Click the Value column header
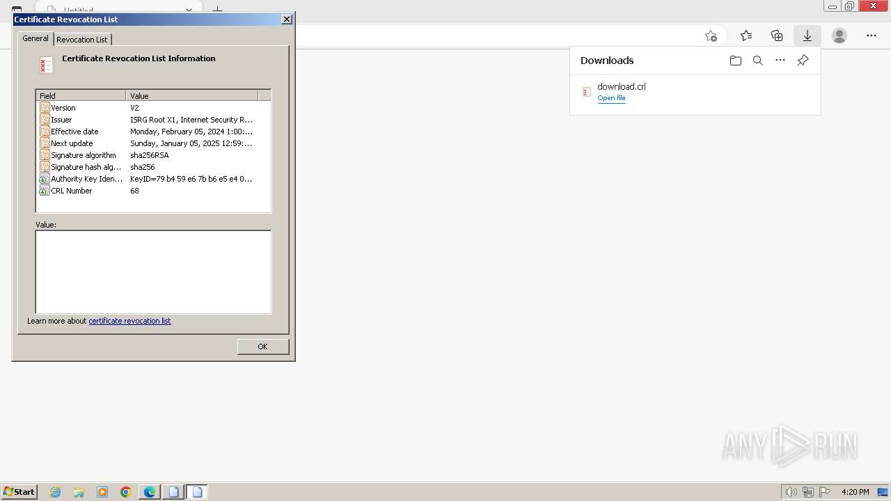Viewport: 891px width, 501px height. pos(192,95)
